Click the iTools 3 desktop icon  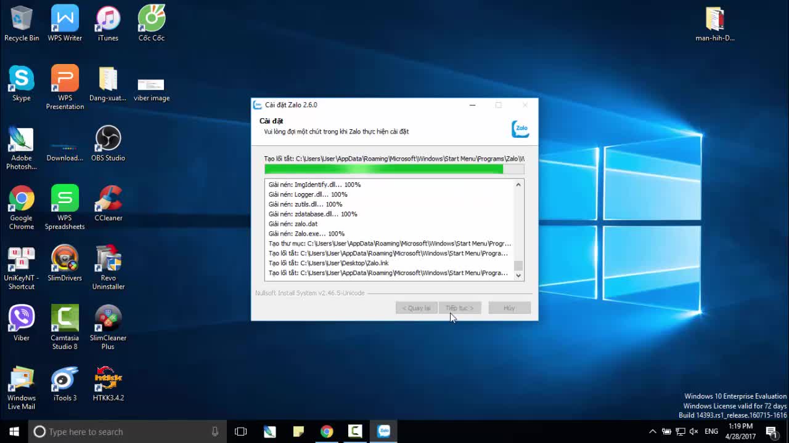coord(65,384)
